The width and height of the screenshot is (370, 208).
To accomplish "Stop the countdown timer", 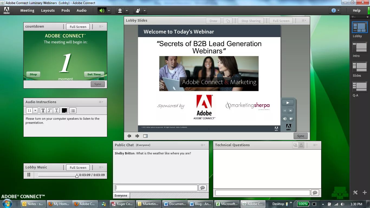I will [x=33, y=74].
